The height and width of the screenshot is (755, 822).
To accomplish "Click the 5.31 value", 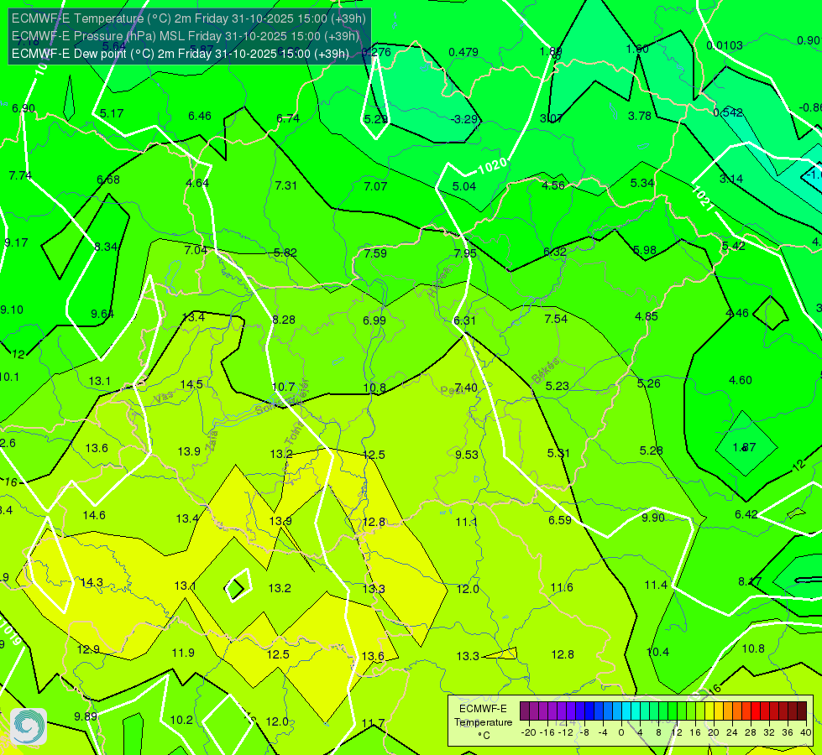I will pos(558,453).
